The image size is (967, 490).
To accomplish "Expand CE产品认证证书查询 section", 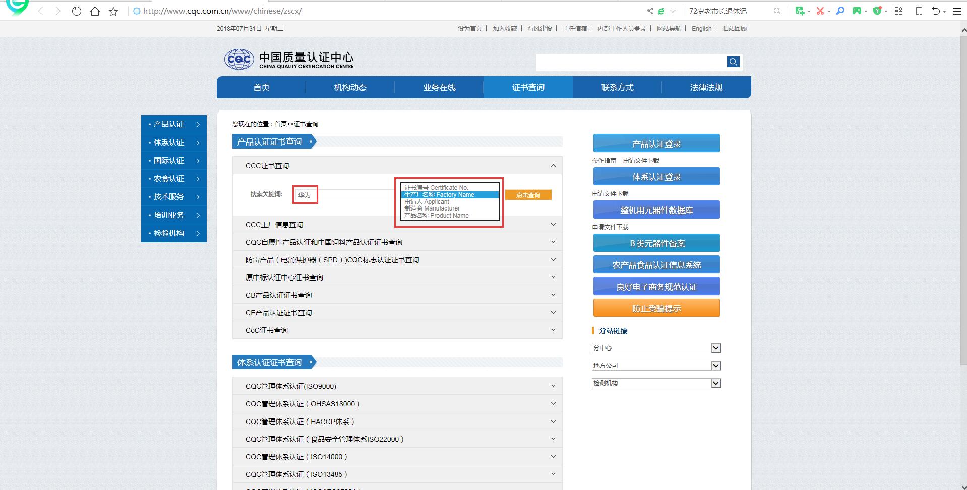I will tap(397, 313).
